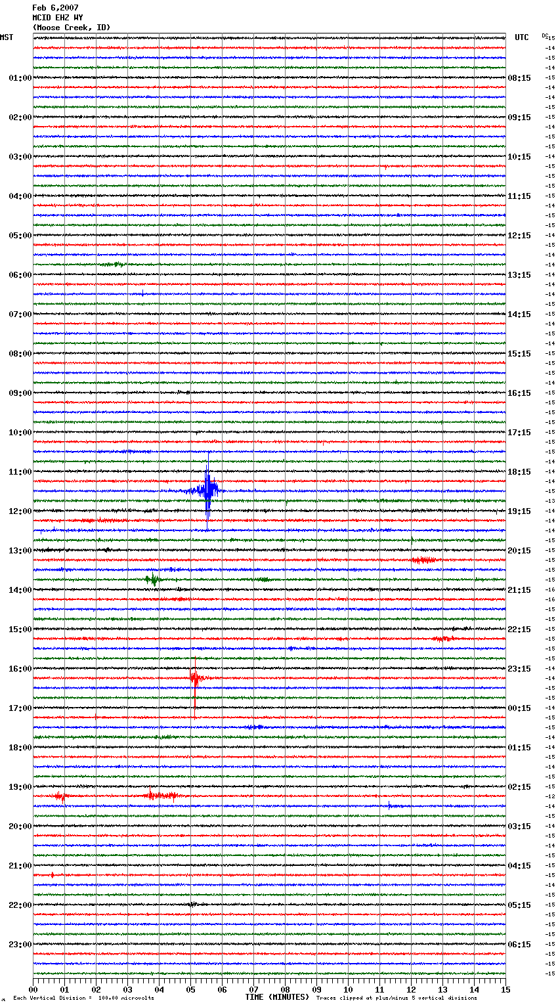
Task: Click the DC offset column header
Action: pyautogui.click(x=545, y=35)
